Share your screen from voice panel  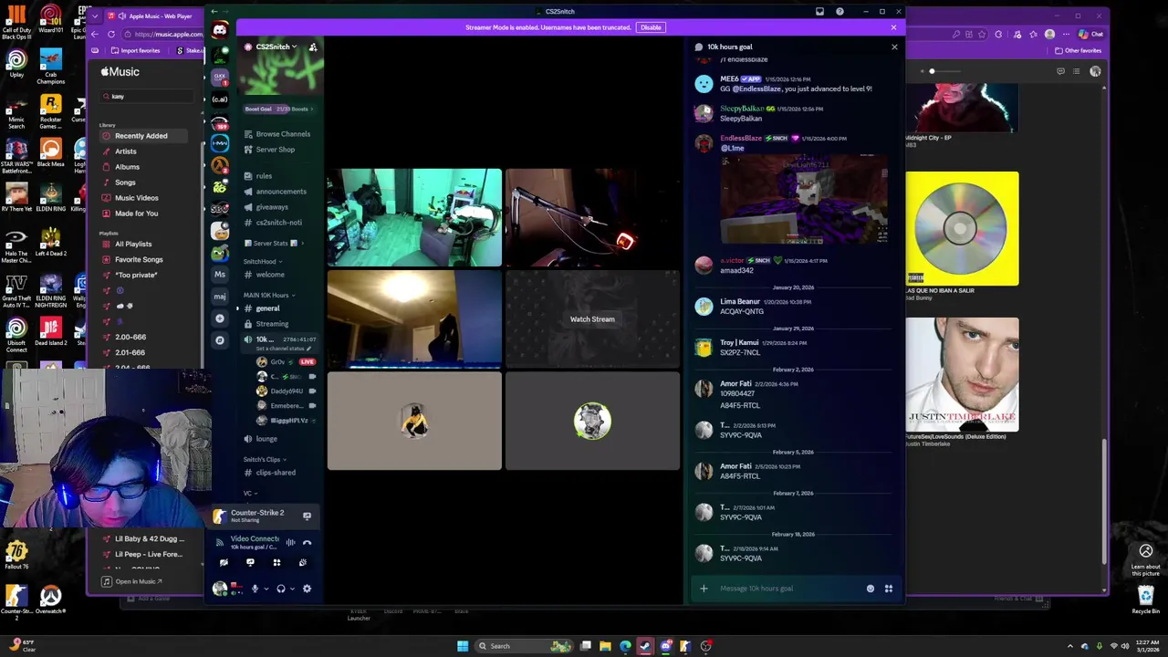tap(250, 562)
